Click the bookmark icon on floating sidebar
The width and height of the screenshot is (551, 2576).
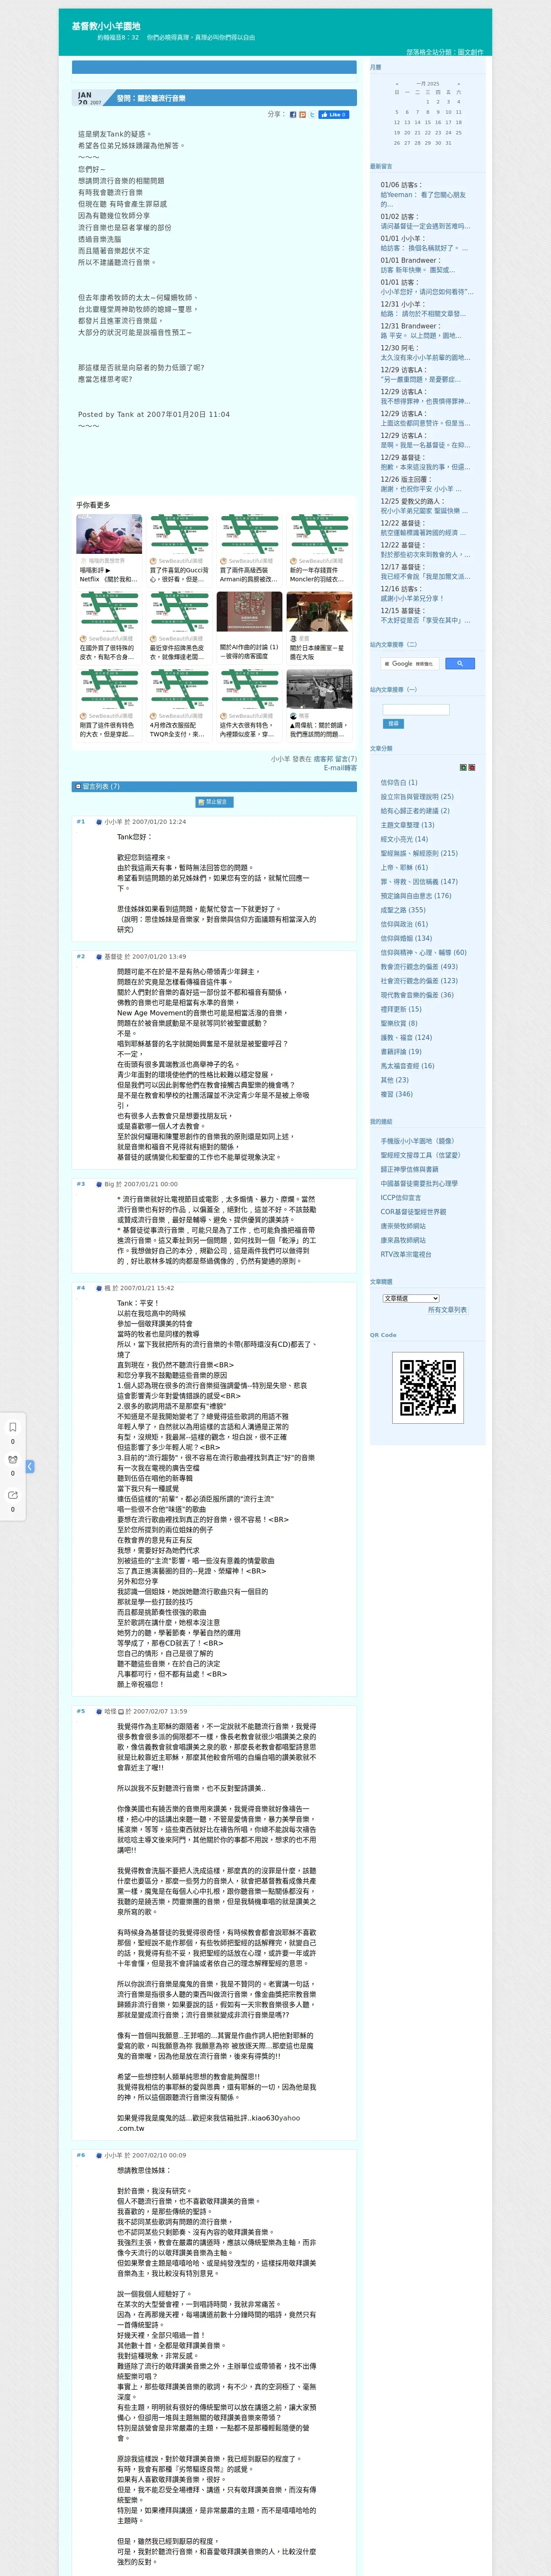(x=13, y=1427)
